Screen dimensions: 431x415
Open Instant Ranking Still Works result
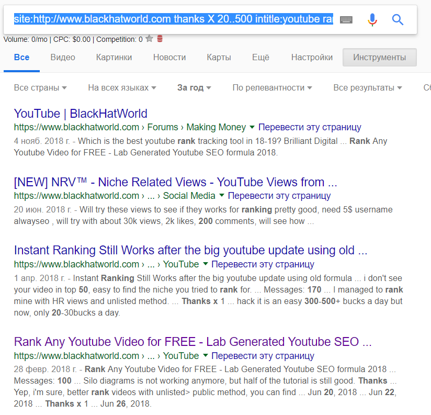190,250
